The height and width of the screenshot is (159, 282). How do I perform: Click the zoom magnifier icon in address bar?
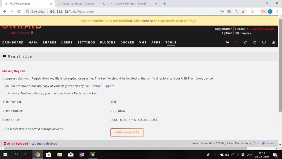click(236, 12)
